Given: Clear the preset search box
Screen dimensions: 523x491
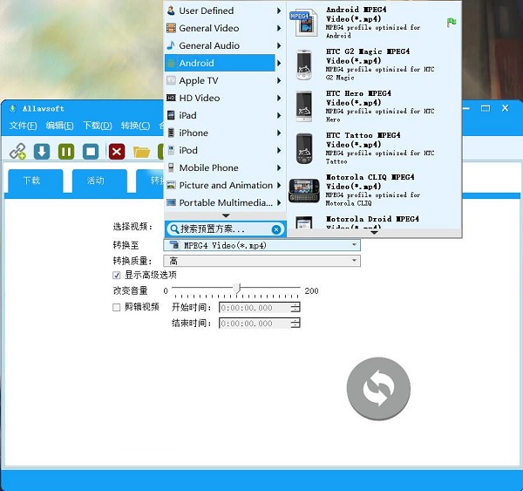Looking at the screenshot, I should 275,229.
